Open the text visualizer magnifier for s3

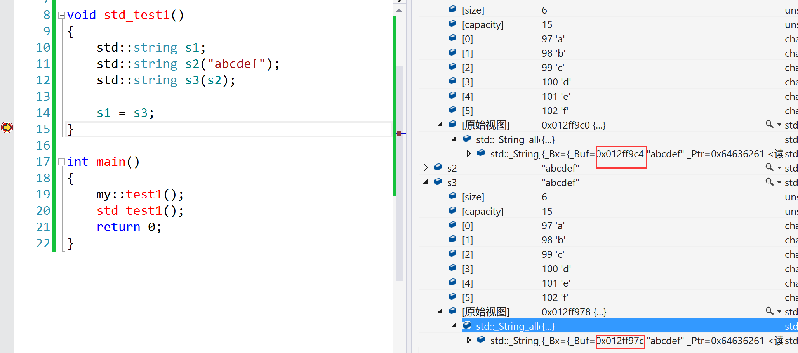768,182
